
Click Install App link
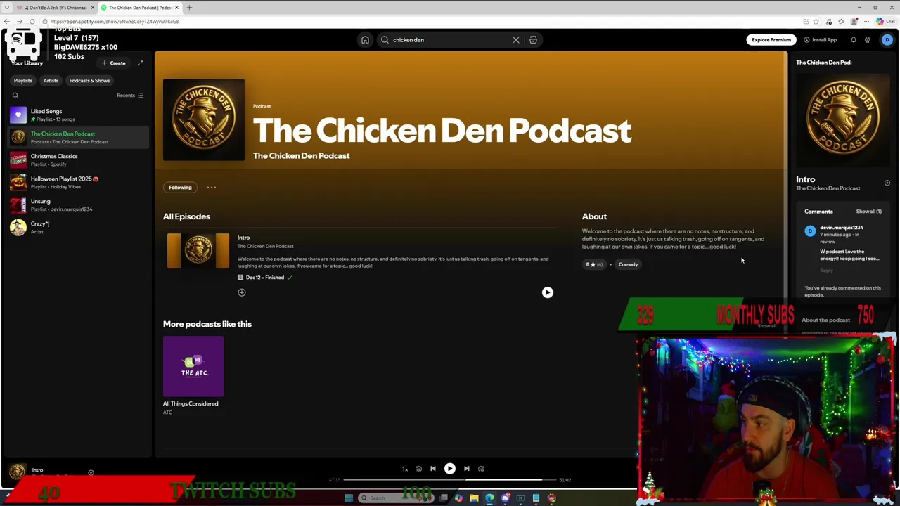[821, 40]
